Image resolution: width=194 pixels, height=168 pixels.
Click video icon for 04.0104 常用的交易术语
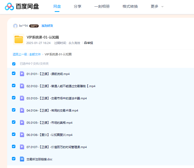(22, 110)
